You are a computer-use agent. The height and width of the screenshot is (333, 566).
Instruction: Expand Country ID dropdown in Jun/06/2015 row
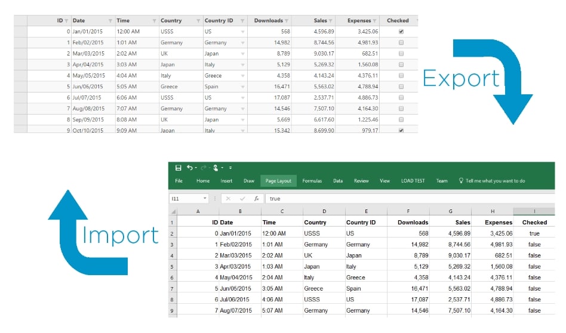click(242, 87)
